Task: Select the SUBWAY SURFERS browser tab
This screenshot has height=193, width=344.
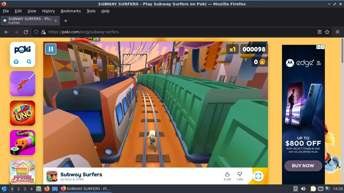Action: [x=30, y=21]
